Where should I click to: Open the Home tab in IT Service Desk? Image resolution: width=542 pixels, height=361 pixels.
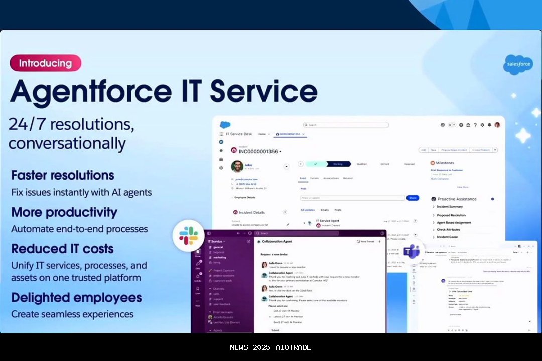coord(261,134)
